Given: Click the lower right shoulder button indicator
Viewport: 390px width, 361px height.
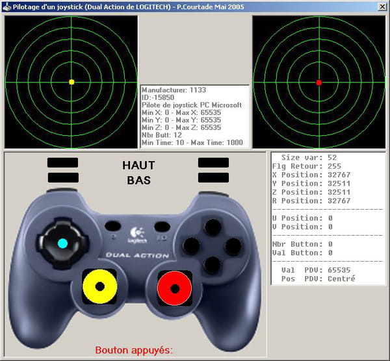Looking at the screenshot, I should tap(213, 178).
